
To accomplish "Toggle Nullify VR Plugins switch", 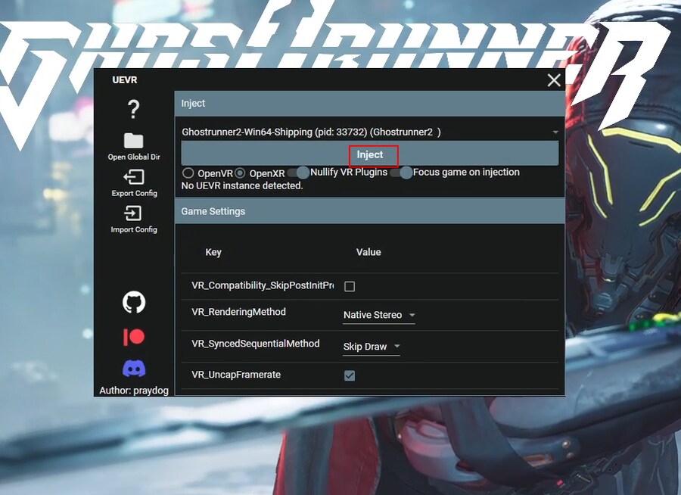I will pos(298,173).
